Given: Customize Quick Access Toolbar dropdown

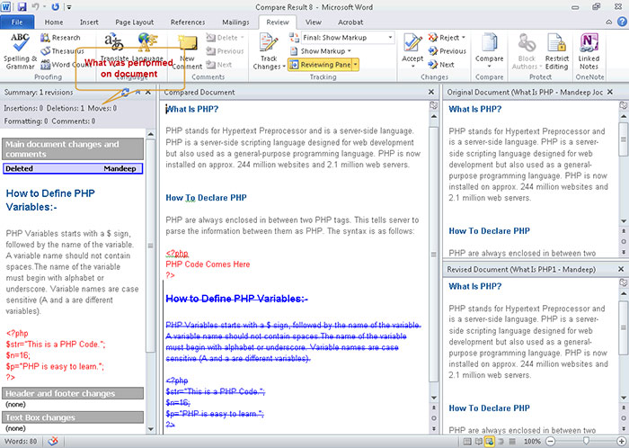Looking at the screenshot, I should [x=69, y=7].
